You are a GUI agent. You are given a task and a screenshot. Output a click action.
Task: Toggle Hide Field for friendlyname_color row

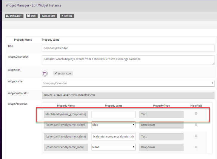(196, 125)
